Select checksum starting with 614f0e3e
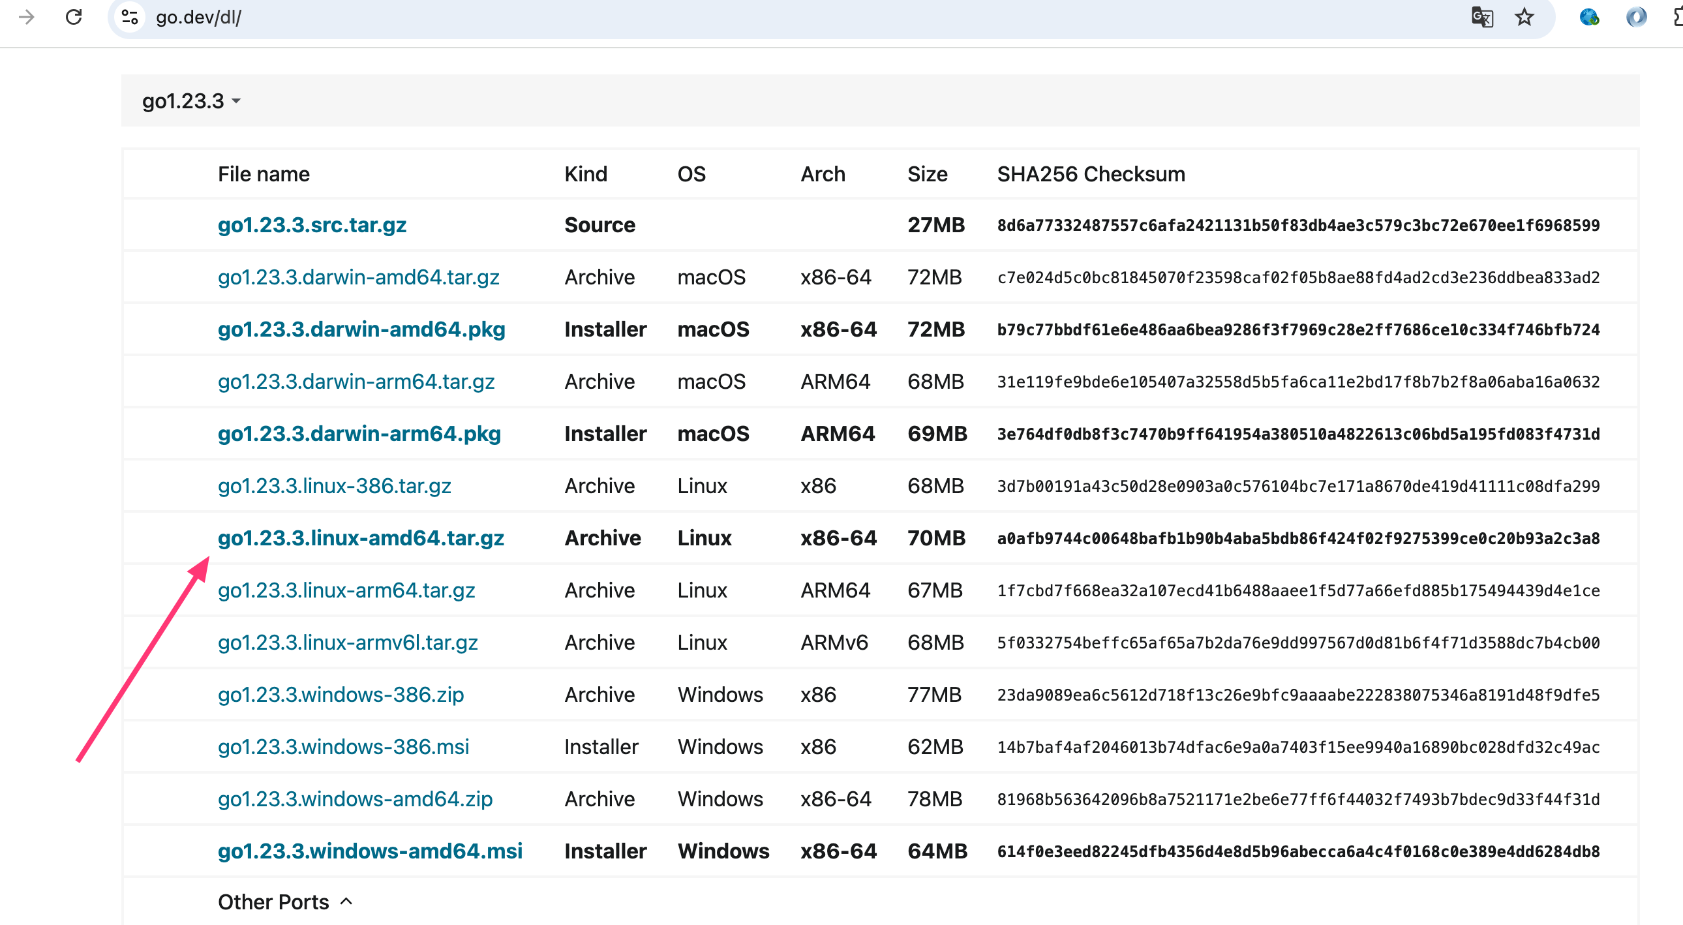Screen dimensions: 1683x925 pos(1298,852)
